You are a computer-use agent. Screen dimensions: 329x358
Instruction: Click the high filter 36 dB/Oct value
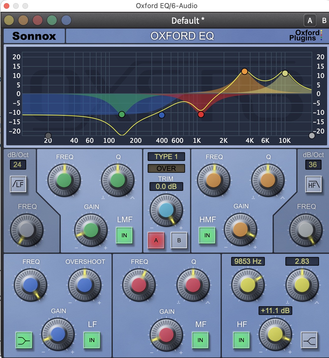(313, 165)
